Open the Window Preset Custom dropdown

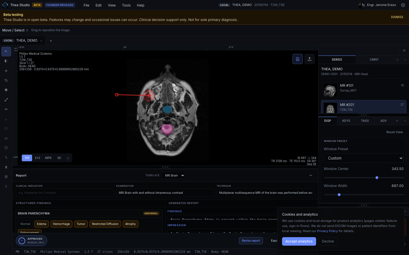(x=364, y=158)
